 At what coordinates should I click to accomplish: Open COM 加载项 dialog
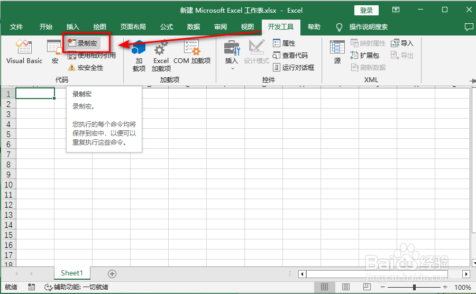192,52
